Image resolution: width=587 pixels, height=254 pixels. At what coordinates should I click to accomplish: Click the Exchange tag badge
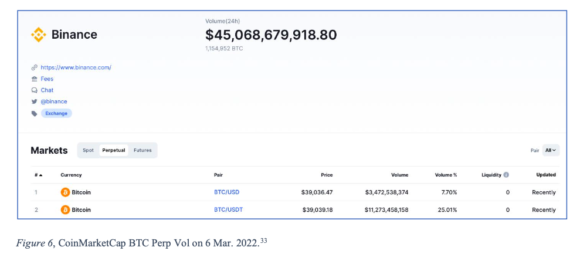56,113
